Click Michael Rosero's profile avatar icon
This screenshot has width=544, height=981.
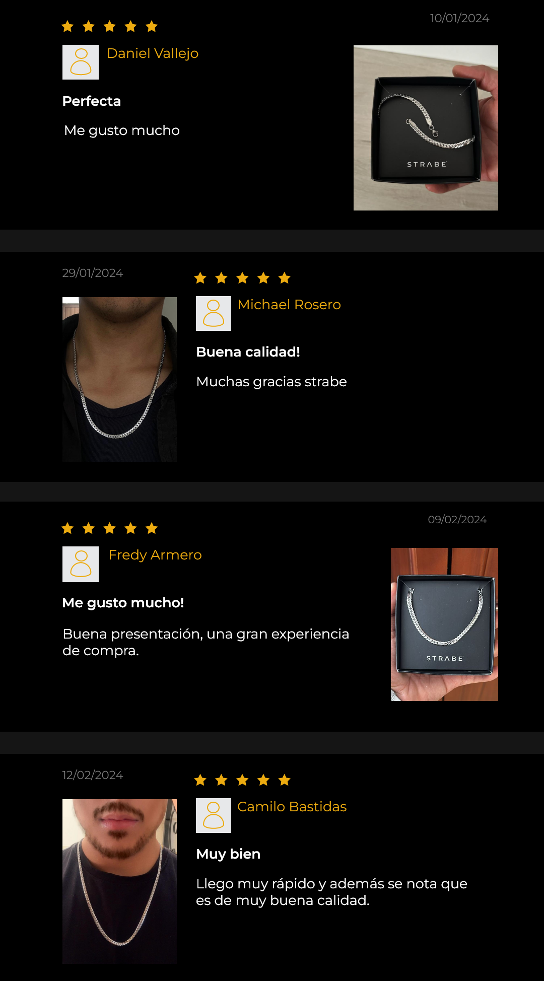tap(214, 313)
